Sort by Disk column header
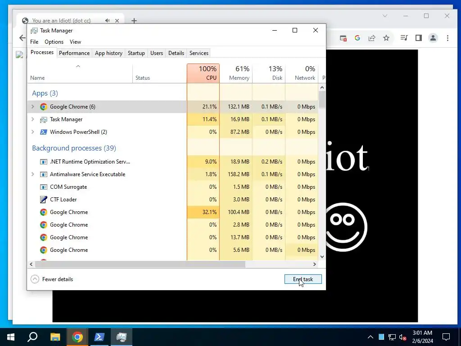The width and height of the screenshot is (461, 346). point(269,73)
